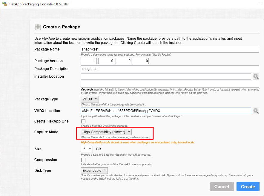
Task: Click the Compression label
Action: (46, 160)
